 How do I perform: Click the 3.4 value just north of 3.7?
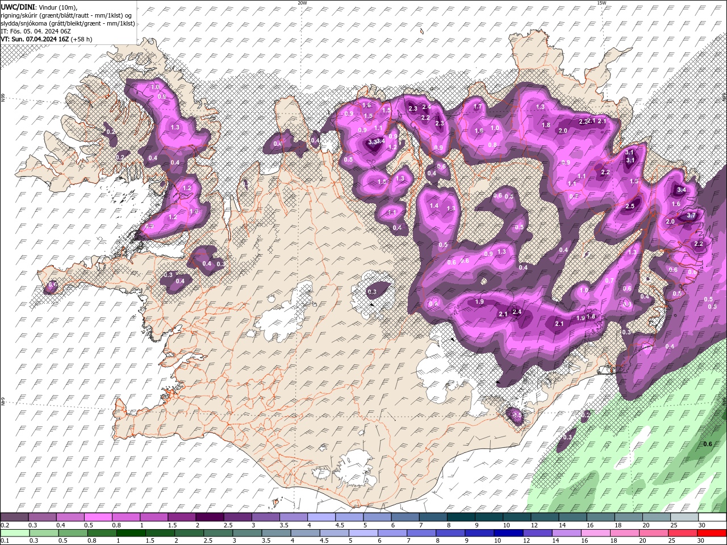[x=682, y=190]
